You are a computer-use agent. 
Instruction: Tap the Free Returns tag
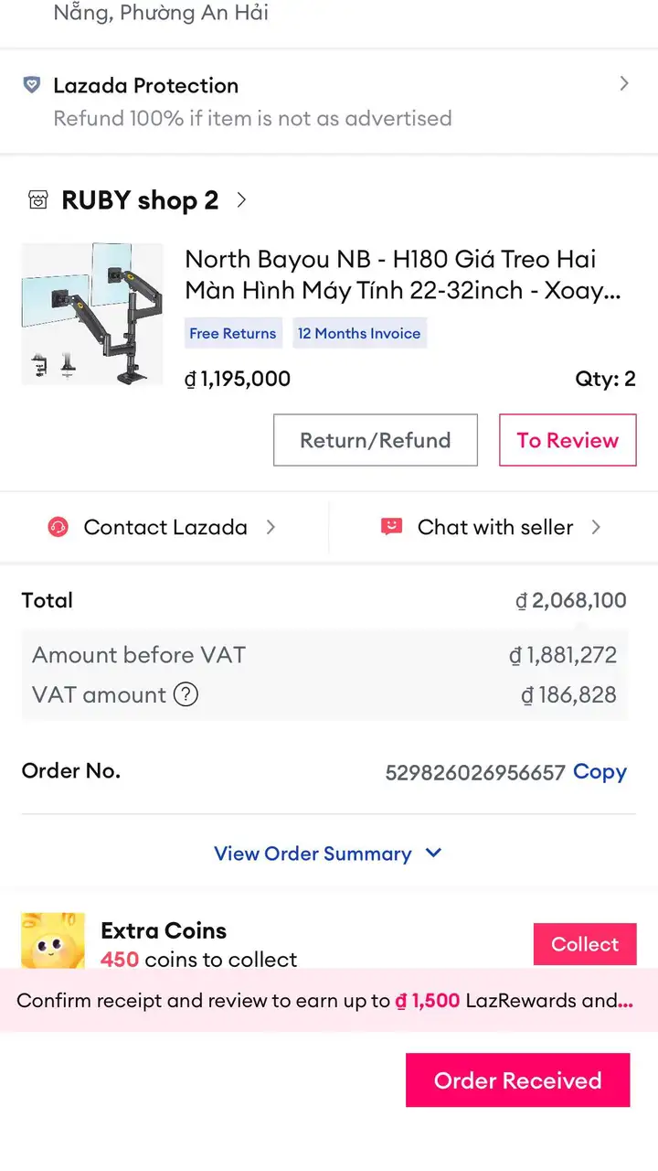coord(233,334)
